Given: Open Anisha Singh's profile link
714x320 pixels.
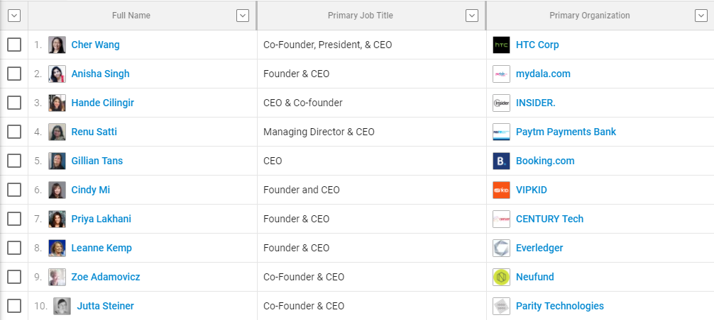Looking at the screenshot, I should tap(100, 74).
